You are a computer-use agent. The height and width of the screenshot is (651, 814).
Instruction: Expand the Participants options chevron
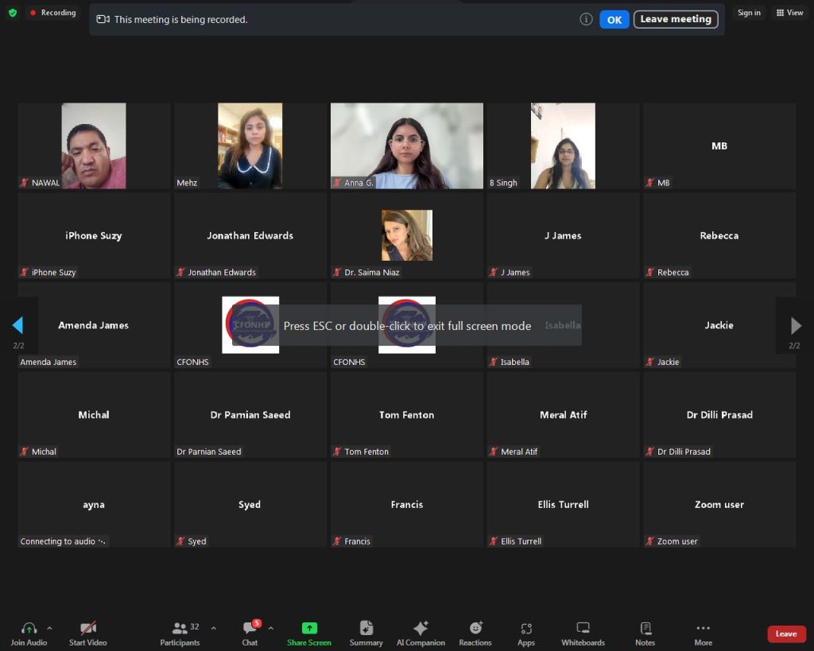[213, 628]
